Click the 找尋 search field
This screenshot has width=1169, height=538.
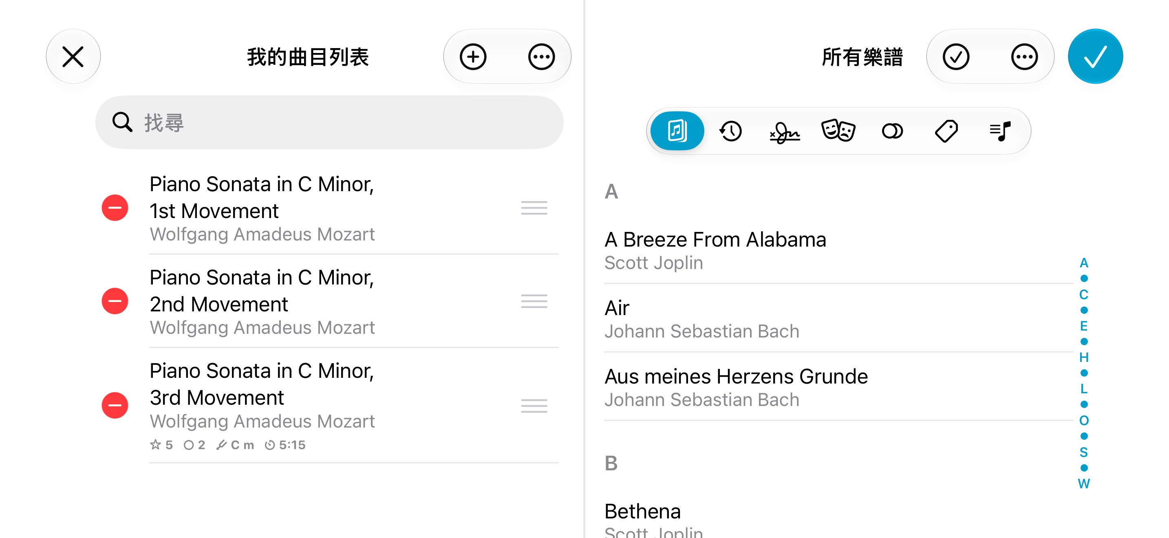(x=329, y=123)
